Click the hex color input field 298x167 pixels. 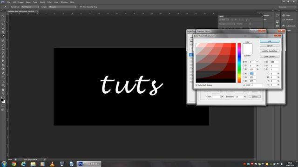(254, 85)
